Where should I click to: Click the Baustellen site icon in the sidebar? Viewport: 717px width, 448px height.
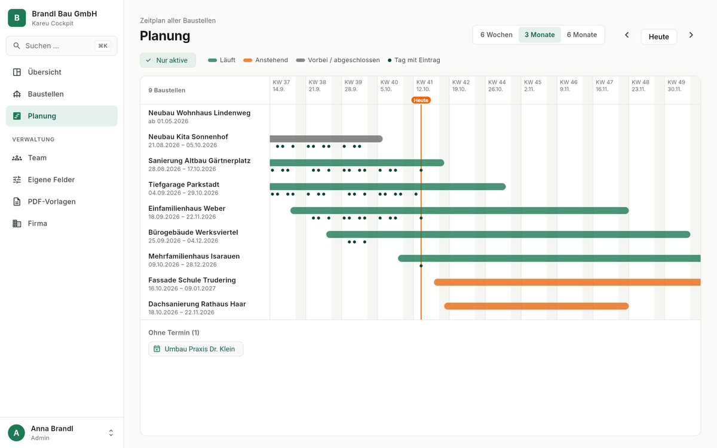(x=17, y=94)
